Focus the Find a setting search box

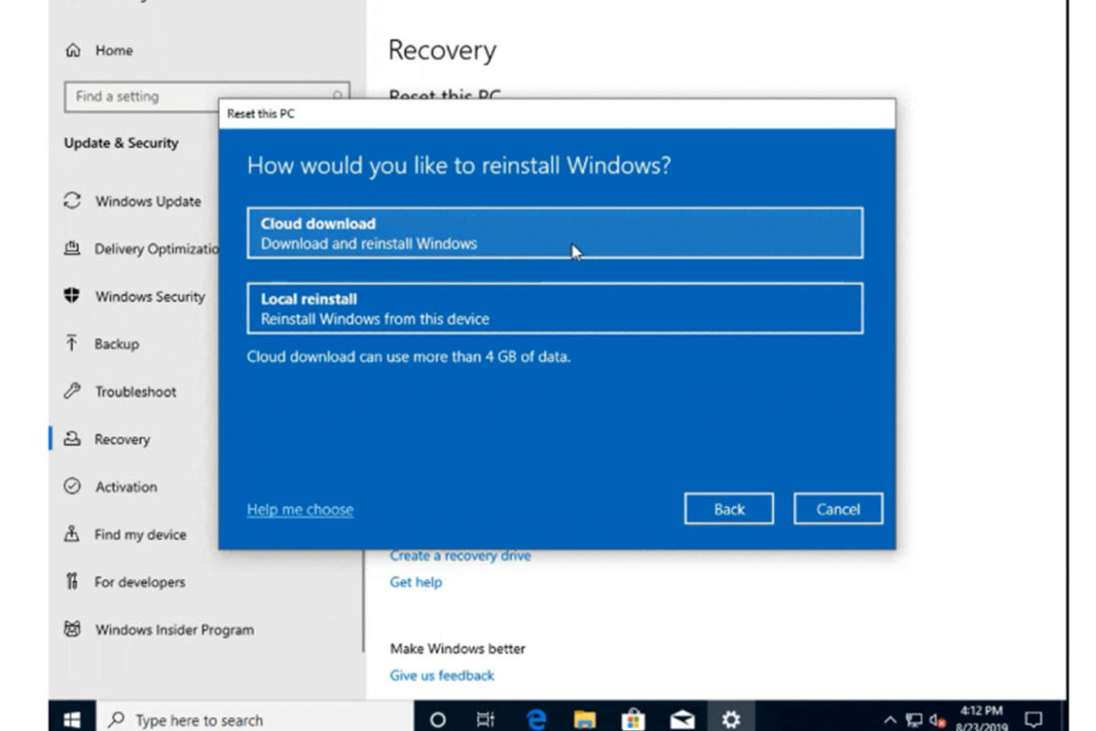pyautogui.click(x=207, y=97)
